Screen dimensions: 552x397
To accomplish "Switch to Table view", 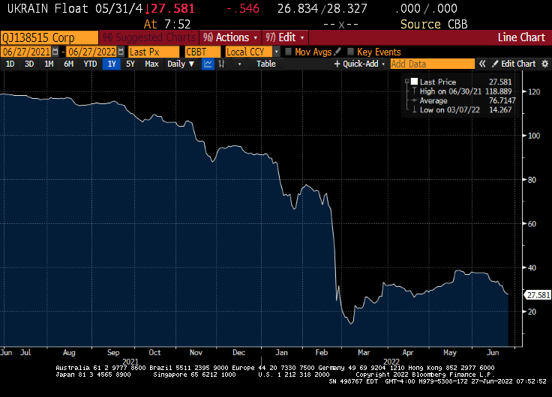I will (x=266, y=64).
